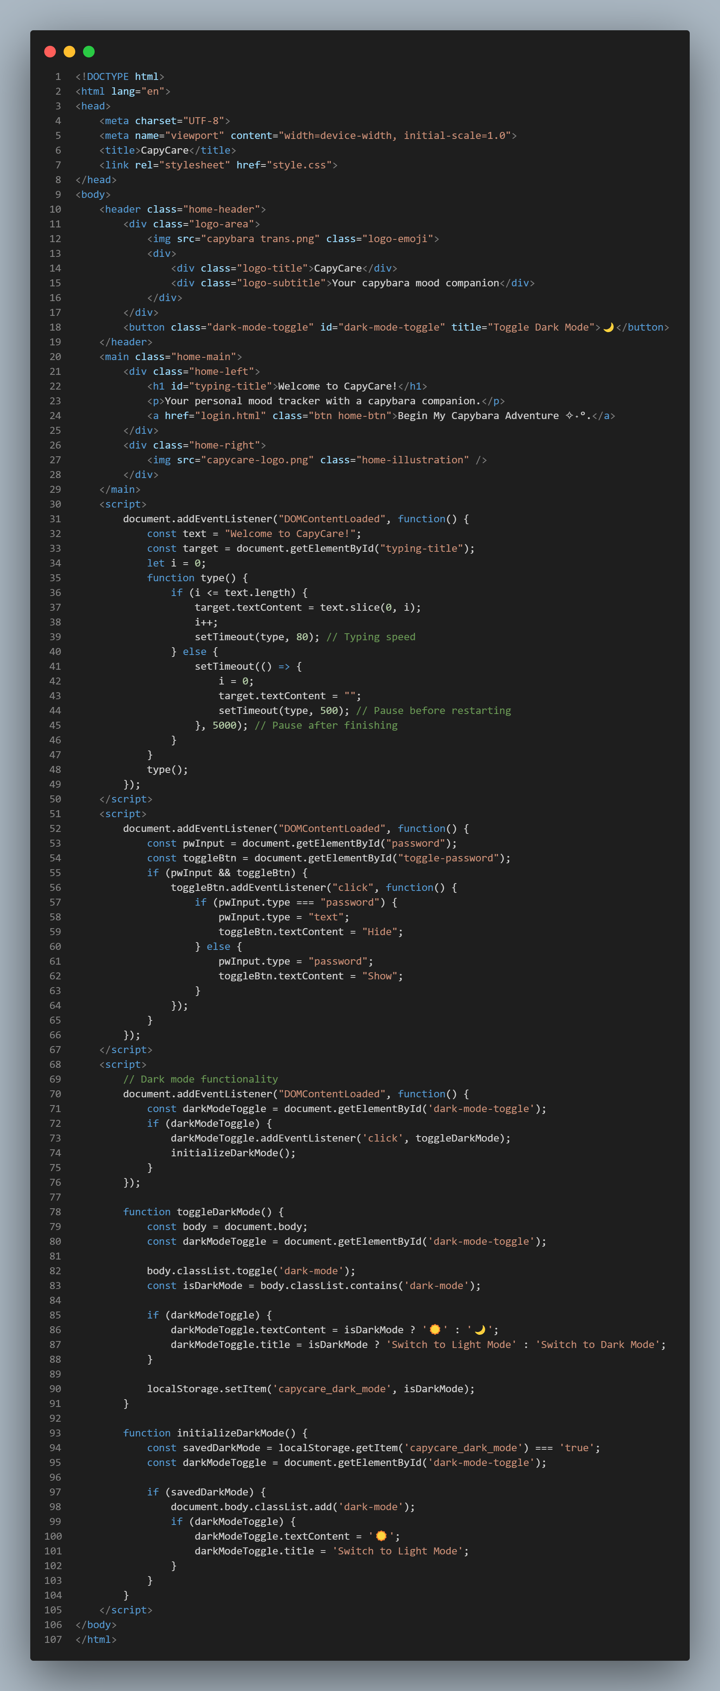Click the "function type()" declaration
This screenshot has height=1691, width=720.
[192, 578]
